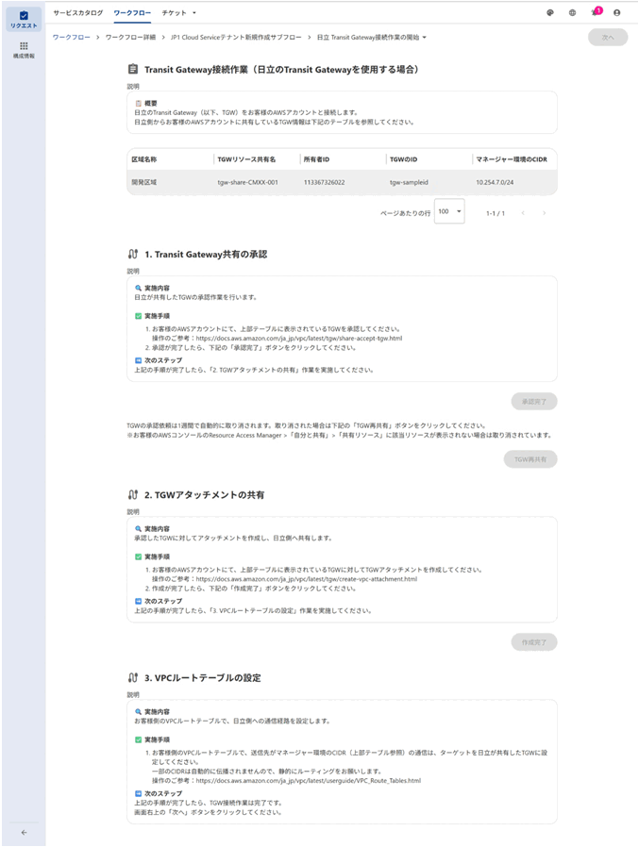Image resolution: width=639 pixels, height=847 pixels.
Task: Go to ワークフロー詳細 breadcrumb
Action: coord(130,38)
